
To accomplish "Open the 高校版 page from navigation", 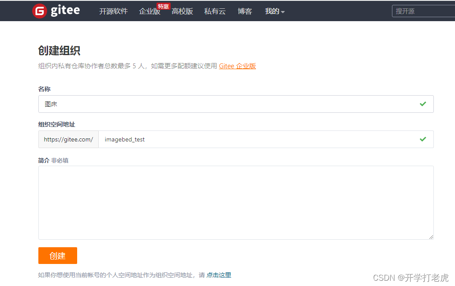I will point(183,11).
